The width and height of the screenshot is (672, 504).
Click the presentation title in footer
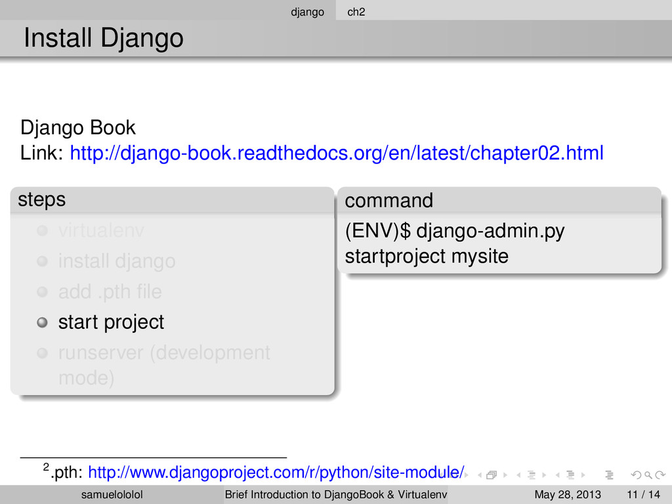(x=336, y=495)
